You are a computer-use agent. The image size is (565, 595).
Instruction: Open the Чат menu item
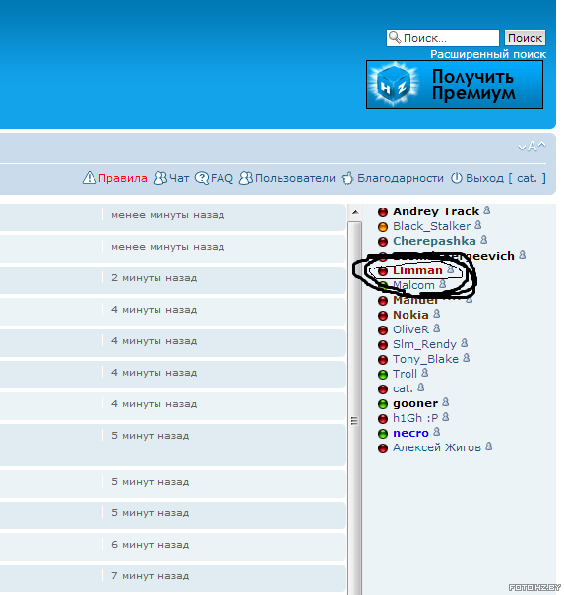[171, 178]
